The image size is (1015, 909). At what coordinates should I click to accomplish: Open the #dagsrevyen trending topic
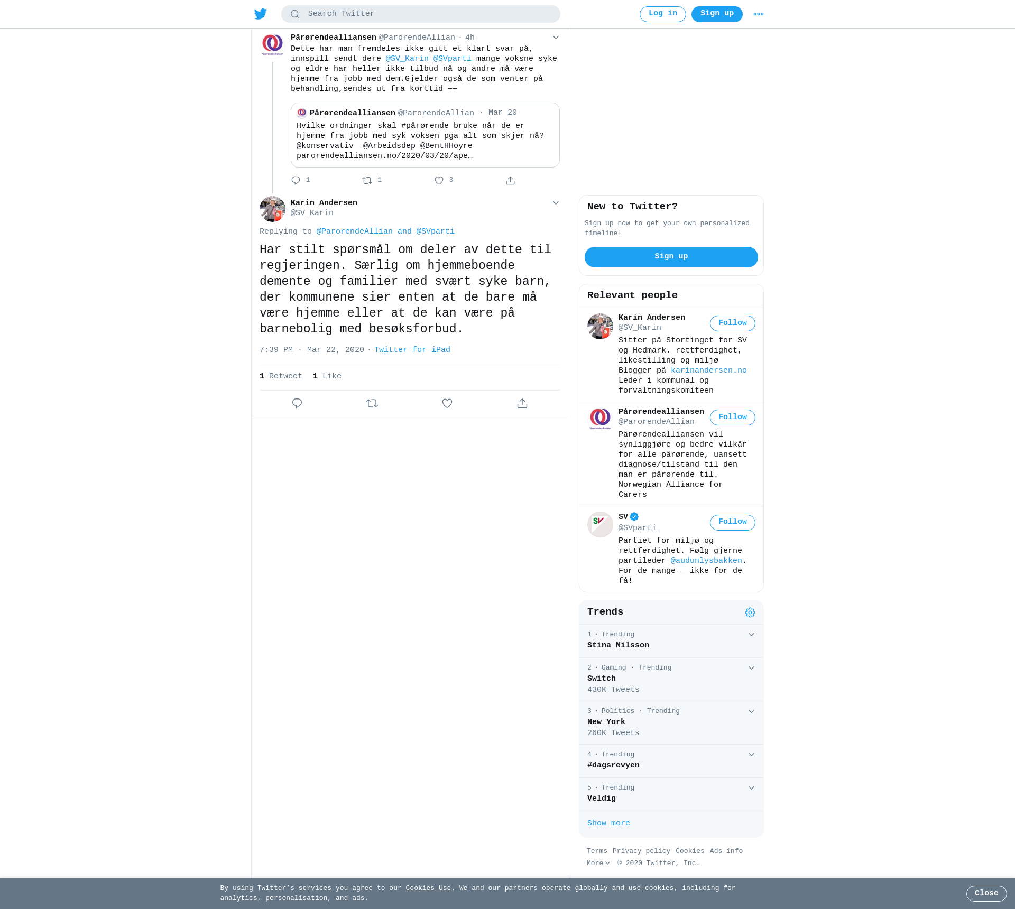click(613, 765)
